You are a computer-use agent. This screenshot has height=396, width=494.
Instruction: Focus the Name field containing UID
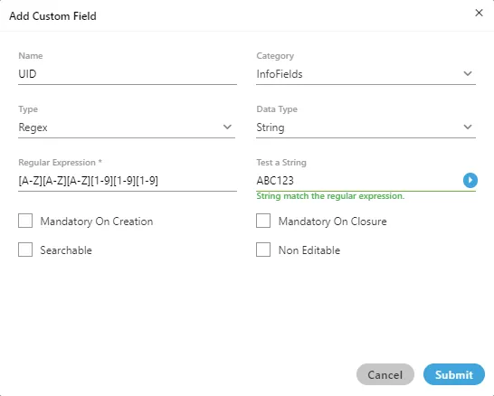point(128,74)
